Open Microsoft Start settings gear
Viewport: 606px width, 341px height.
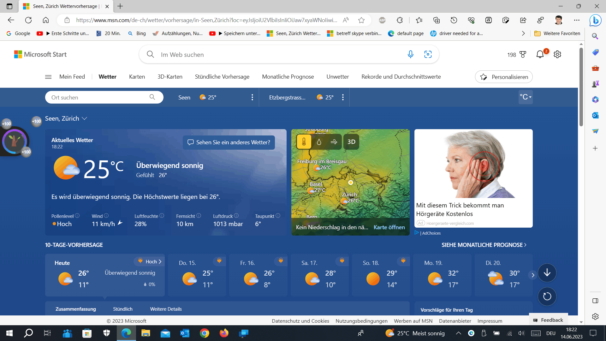(x=557, y=54)
